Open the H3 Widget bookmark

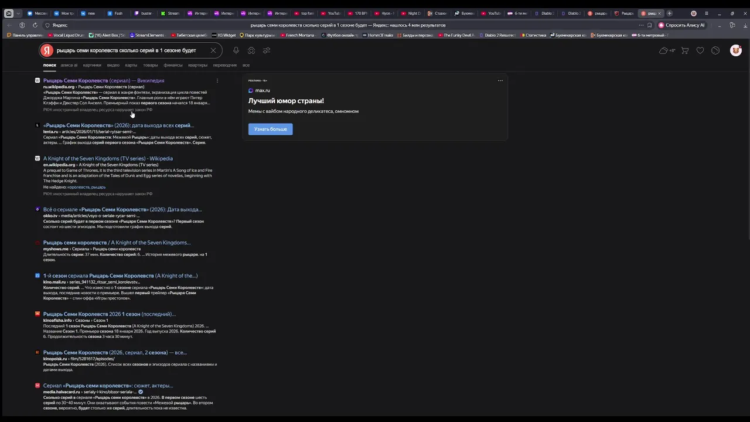click(224, 35)
